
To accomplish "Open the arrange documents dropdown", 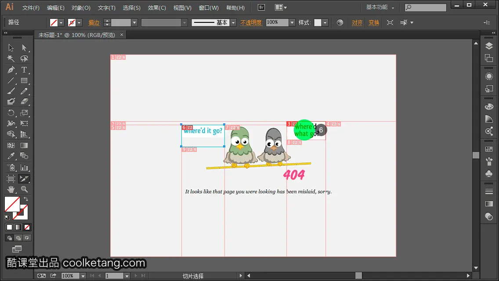I will [281, 7].
